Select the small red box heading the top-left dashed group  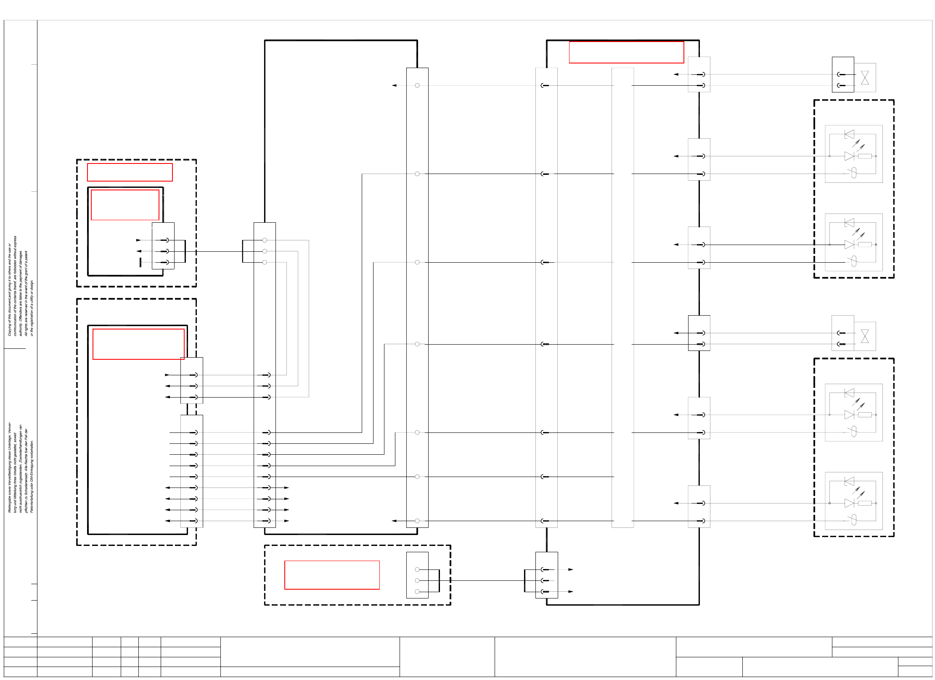[x=130, y=172]
